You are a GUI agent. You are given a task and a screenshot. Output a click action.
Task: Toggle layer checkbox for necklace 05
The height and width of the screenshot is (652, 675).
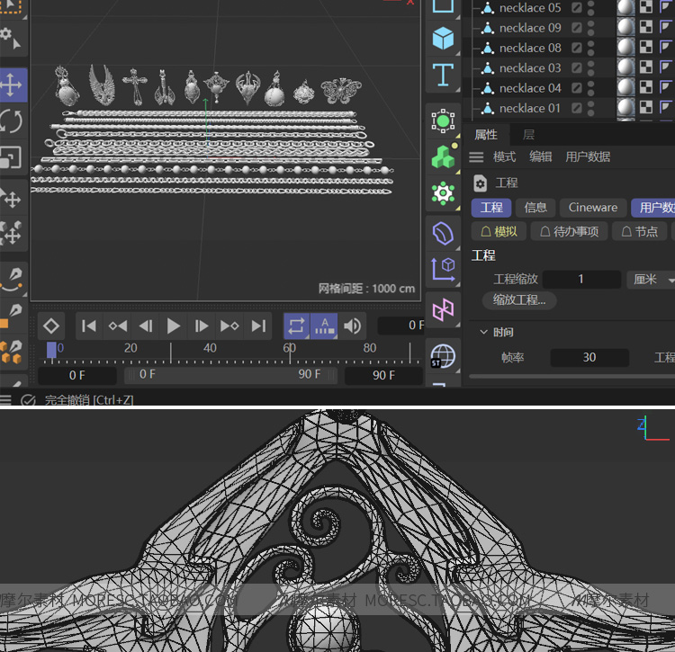[x=577, y=7]
